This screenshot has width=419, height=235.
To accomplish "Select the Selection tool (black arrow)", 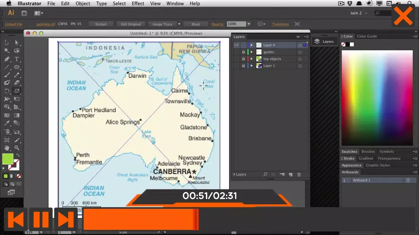I will 7,43.
